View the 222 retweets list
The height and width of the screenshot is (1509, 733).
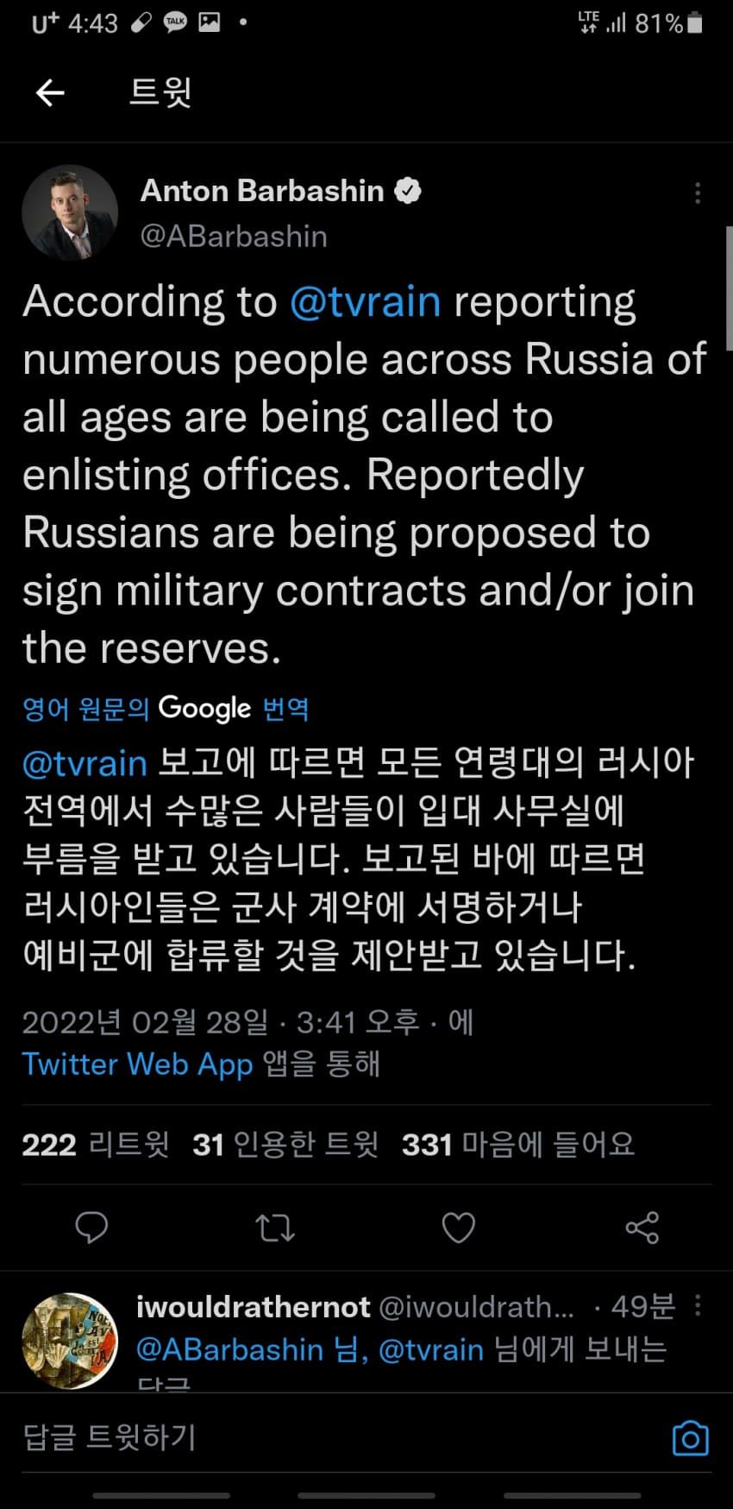click(x=95, y=1145)
